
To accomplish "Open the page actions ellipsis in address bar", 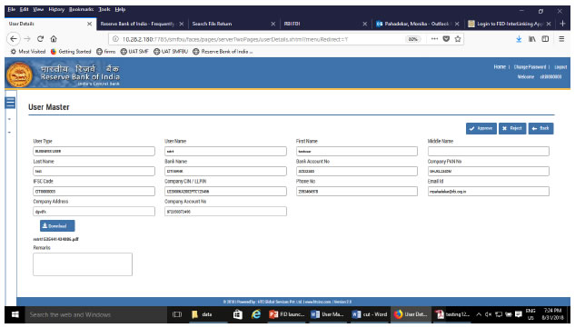I will [434, 39].
